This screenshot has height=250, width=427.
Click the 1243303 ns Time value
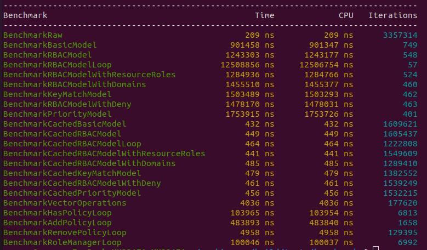[250, 55]
